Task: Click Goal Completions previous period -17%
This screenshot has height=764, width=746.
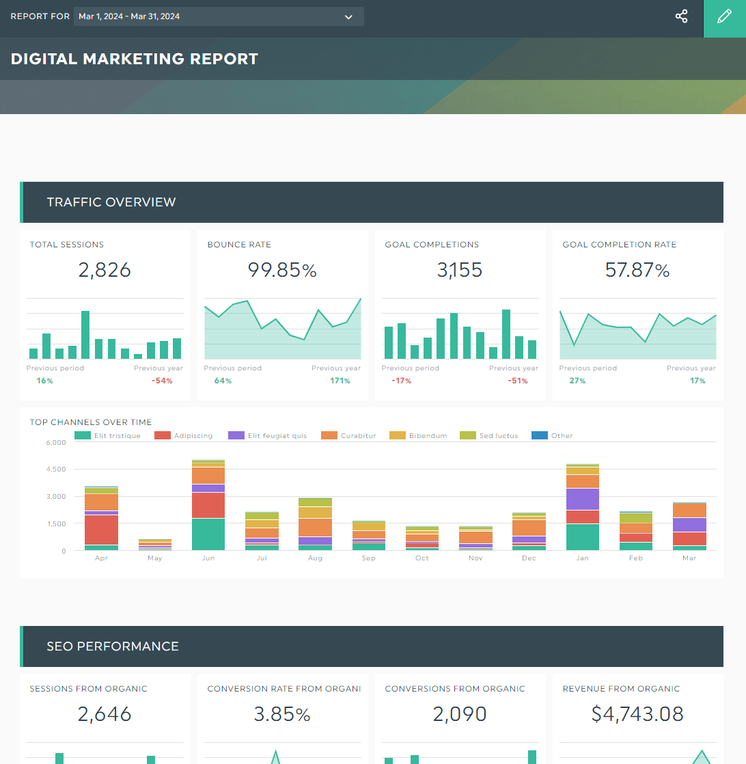Action: (402, 381)
